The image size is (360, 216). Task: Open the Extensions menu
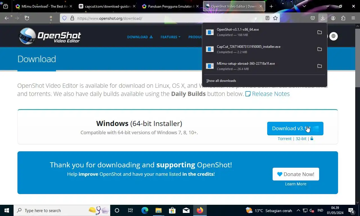tap(343, 18)
